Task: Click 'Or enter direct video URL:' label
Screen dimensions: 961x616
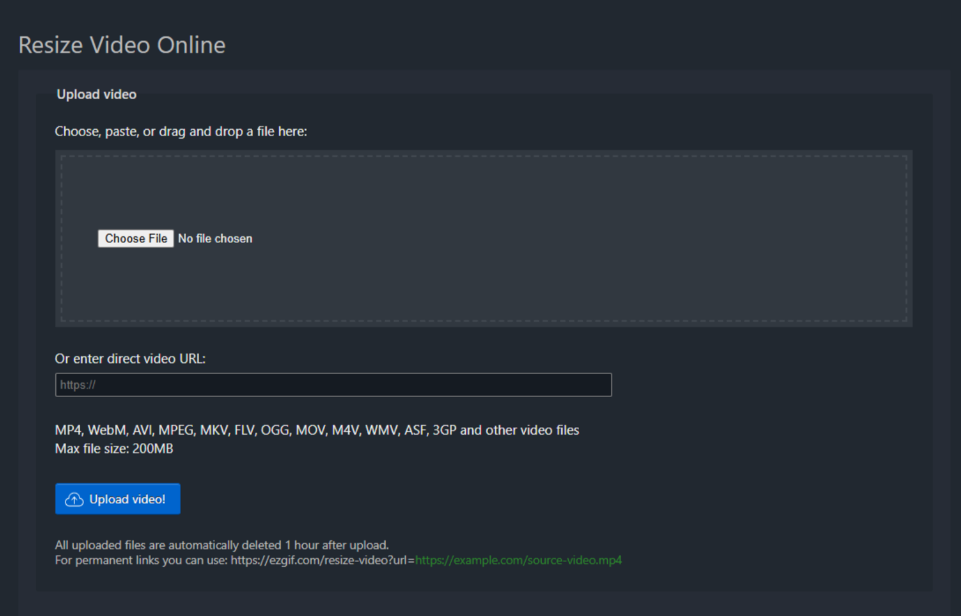Action: point(130,359)
